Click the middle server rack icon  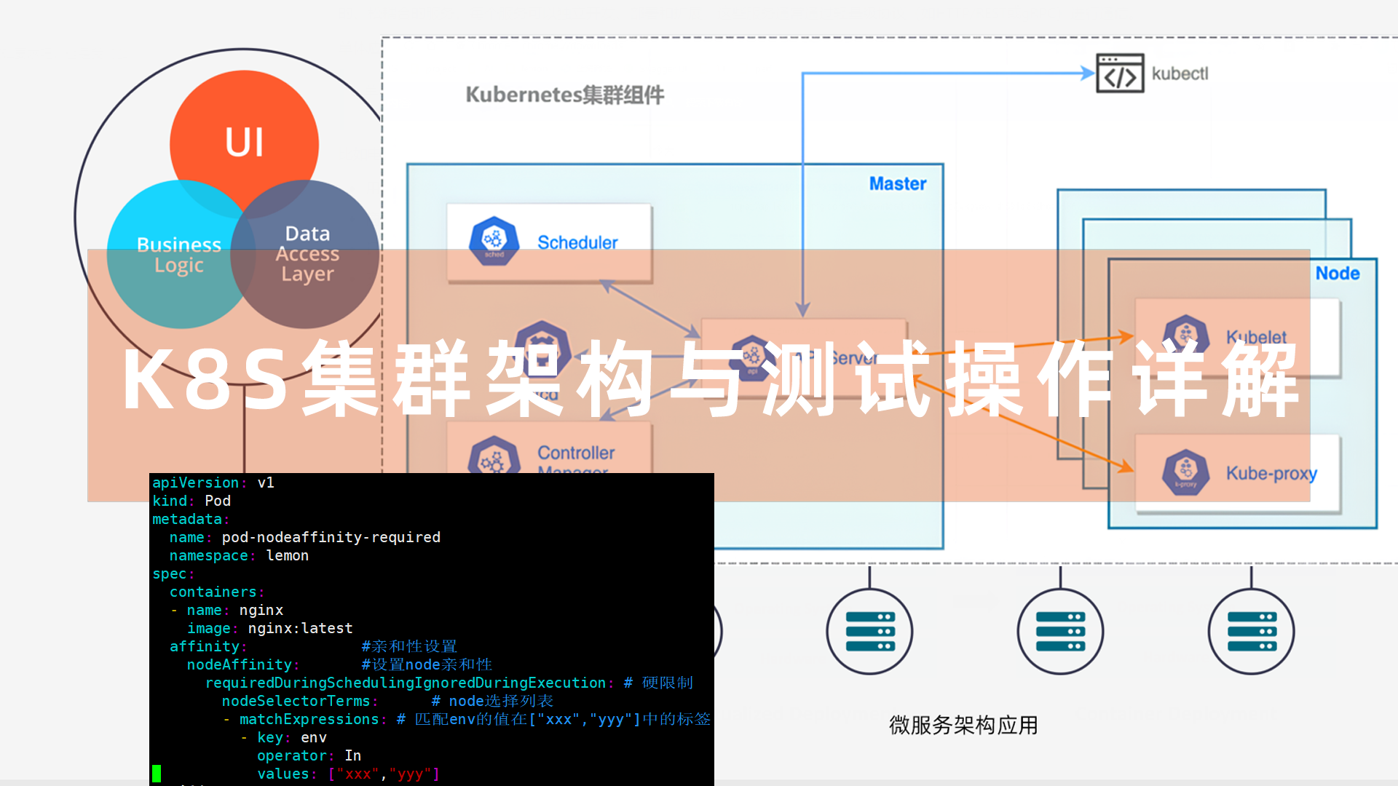pos(1060,631)
